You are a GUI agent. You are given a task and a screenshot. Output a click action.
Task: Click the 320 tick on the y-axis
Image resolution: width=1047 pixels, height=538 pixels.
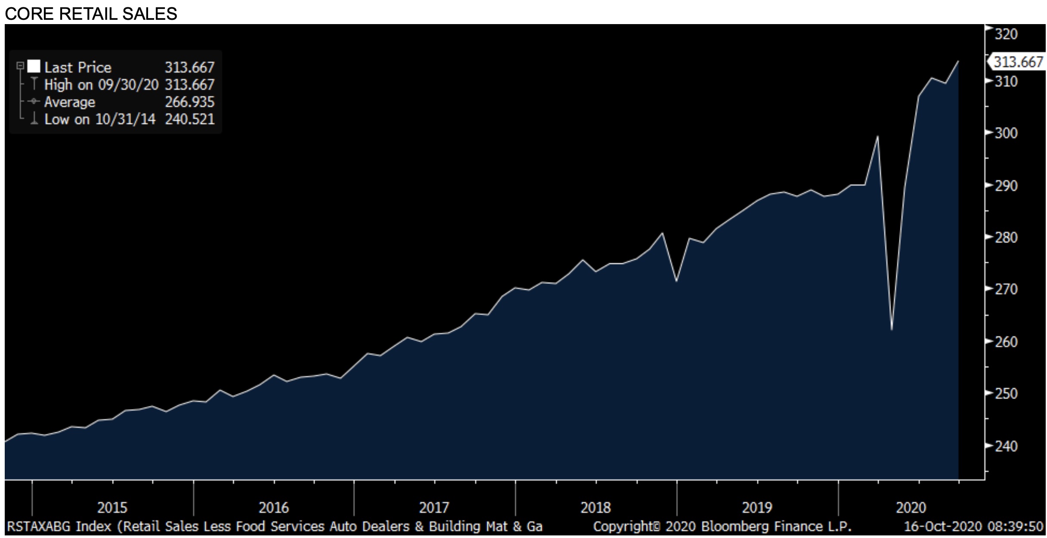[1006, 34]
